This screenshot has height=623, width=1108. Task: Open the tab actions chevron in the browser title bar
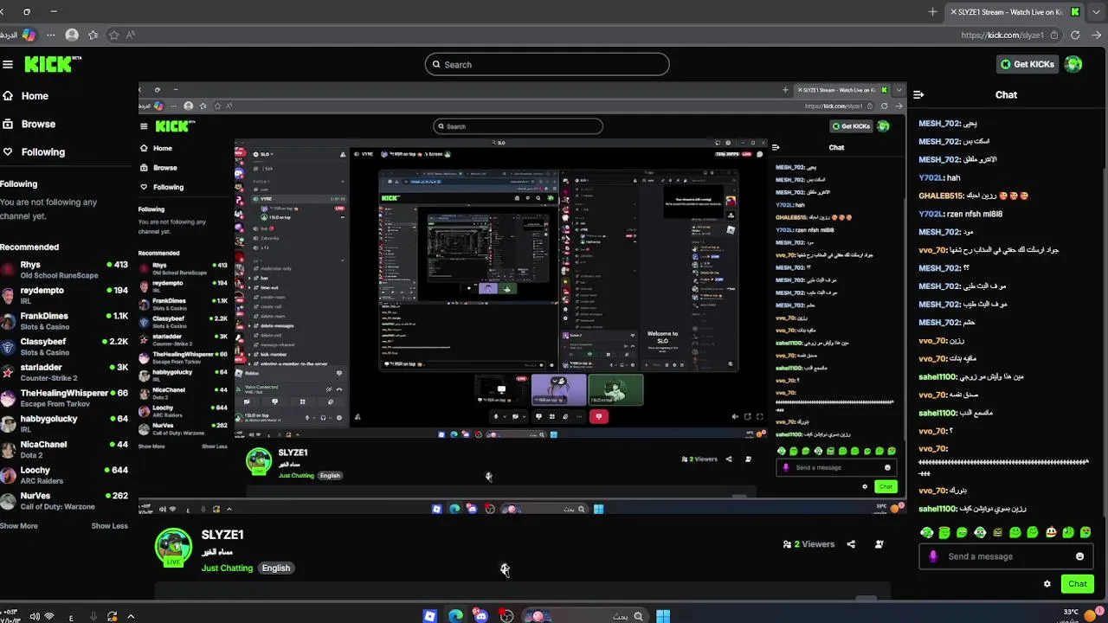(1096, 12)
